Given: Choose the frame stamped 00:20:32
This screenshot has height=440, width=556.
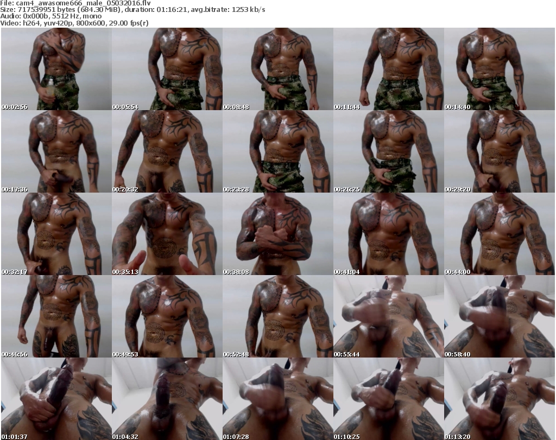Looking at the screenshot, I should coord(167,151).
